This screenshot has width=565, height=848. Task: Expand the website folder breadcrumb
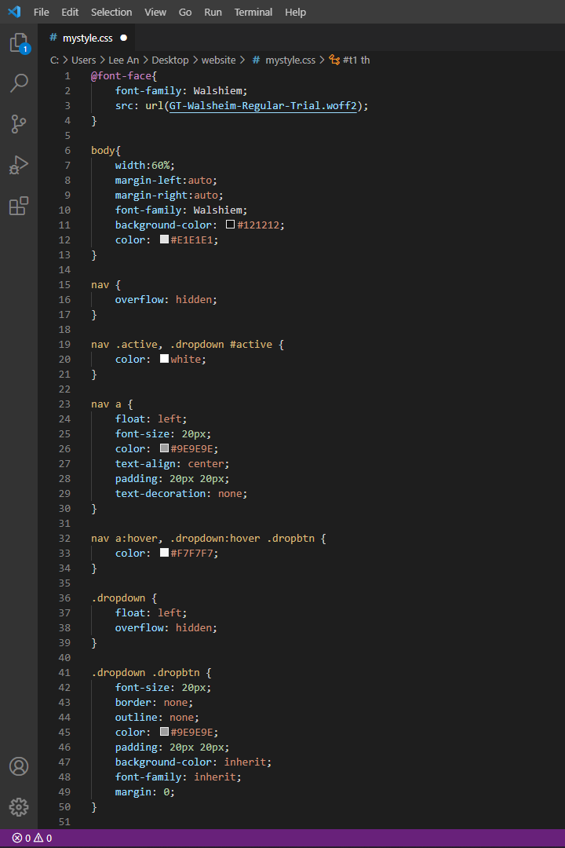pos(218,60)
